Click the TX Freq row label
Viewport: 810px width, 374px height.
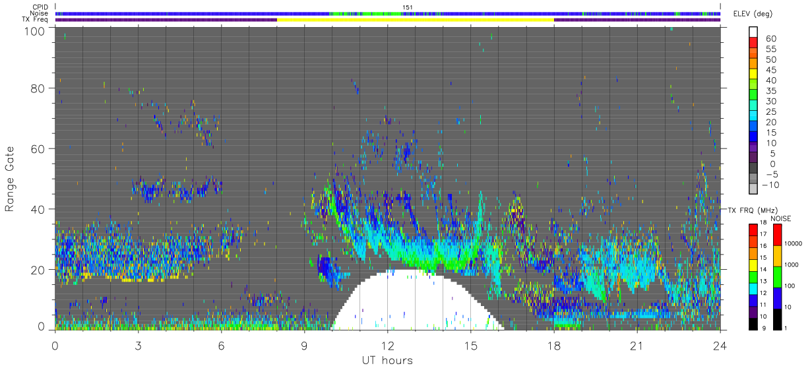[x=34, y=20]
